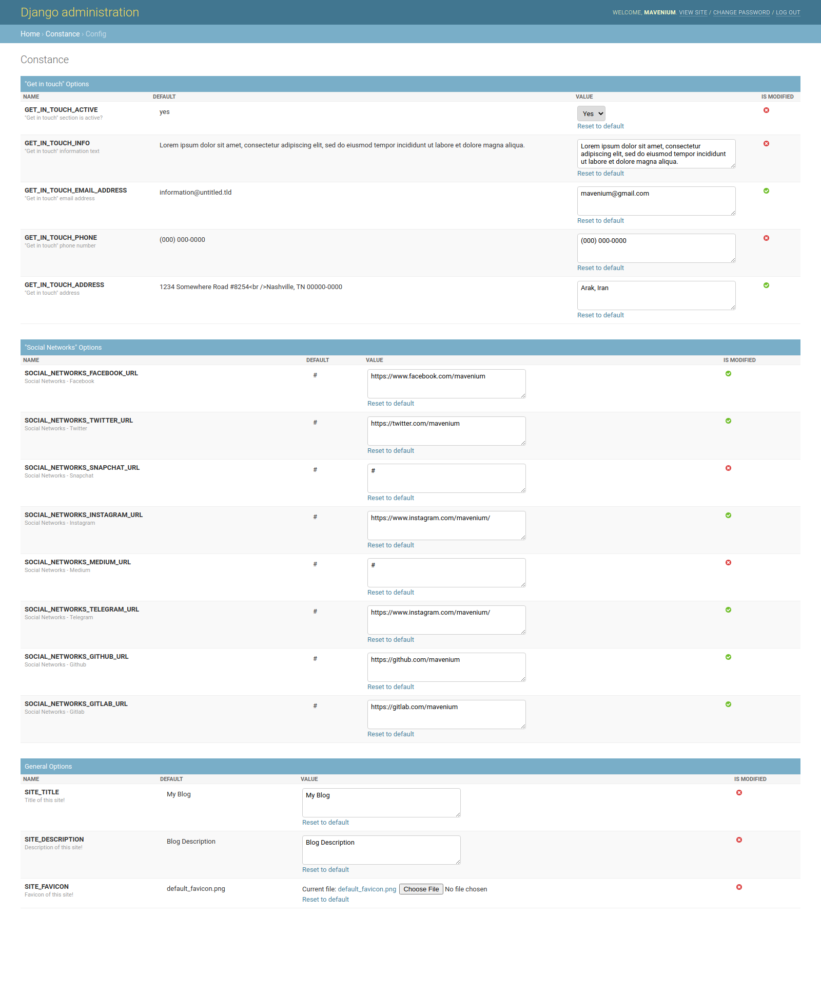Screen dimensions: 821x991
Task: Open the Constance breadcrumb link
Action: point(63,34)
